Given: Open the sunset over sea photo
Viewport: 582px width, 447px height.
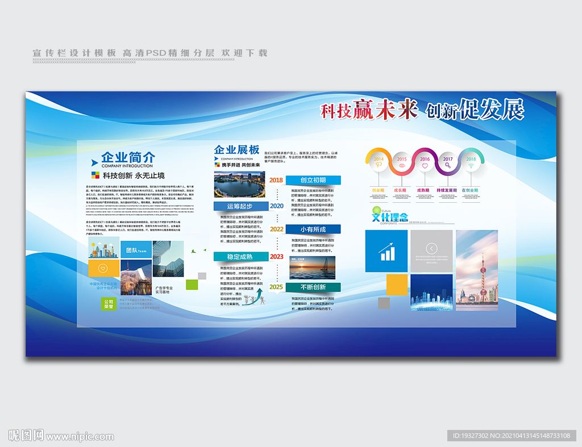Looking at the screenshot, I should coord(312,268).
